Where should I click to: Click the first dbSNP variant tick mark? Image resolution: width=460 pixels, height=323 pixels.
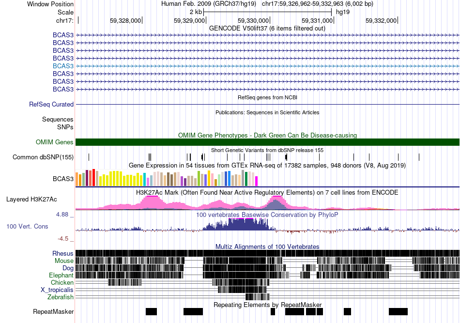(89, 157)
